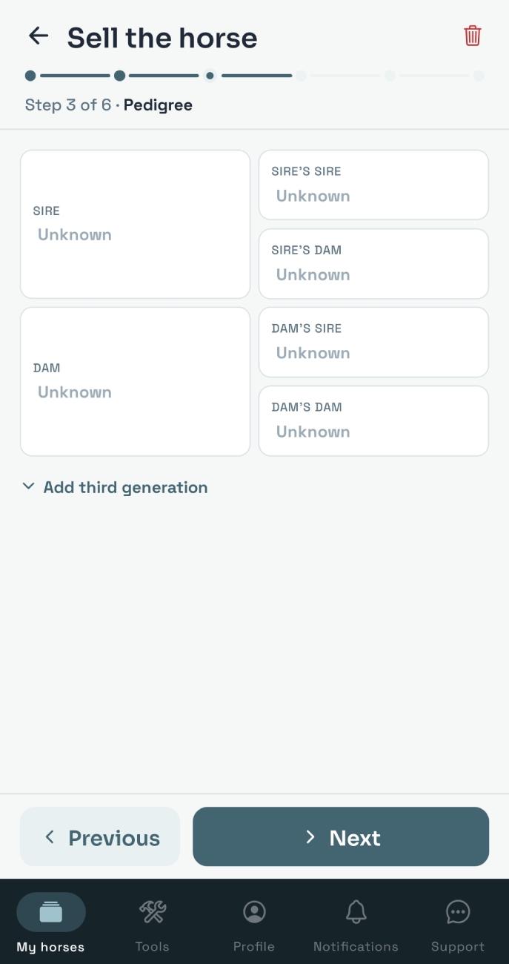Select the Dam name field
Screen dimensions: 509x964
(135, 381)
